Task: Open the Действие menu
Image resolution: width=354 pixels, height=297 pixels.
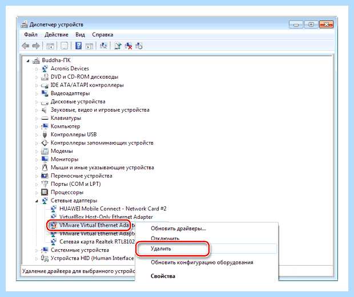Action: coord(57,35)
